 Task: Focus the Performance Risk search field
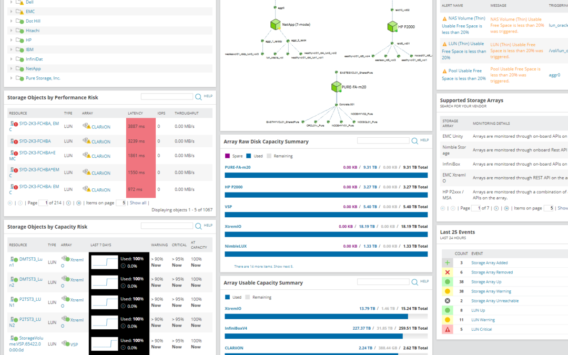pos(167,96)
